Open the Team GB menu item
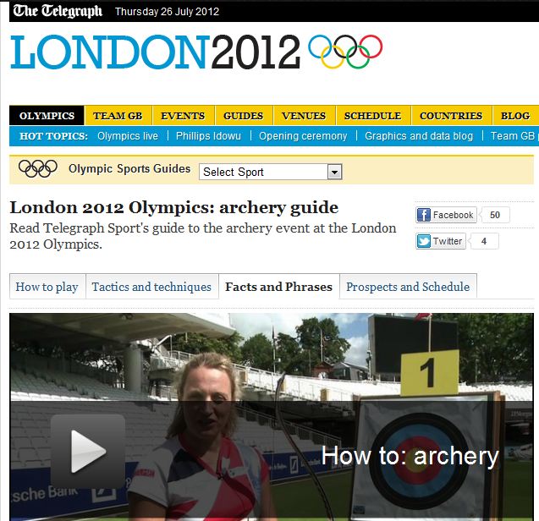539x521 pixels. pos(118,116)
